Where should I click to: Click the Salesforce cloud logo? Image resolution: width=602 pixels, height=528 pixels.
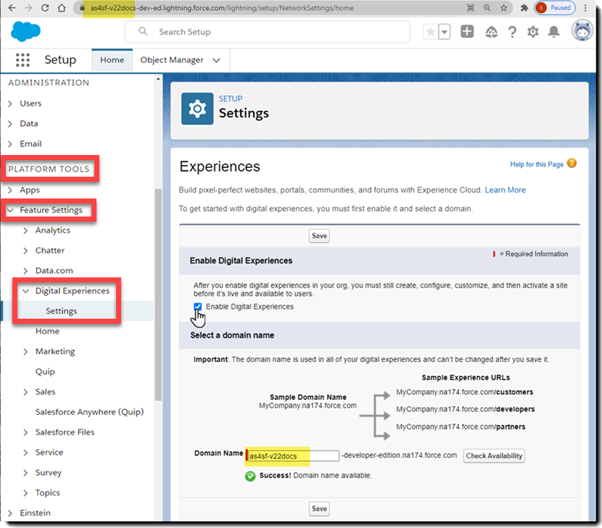click(26, 32)
